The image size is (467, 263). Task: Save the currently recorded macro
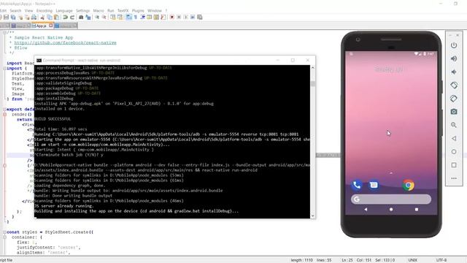pyautogui.click(x=199, y=18)
